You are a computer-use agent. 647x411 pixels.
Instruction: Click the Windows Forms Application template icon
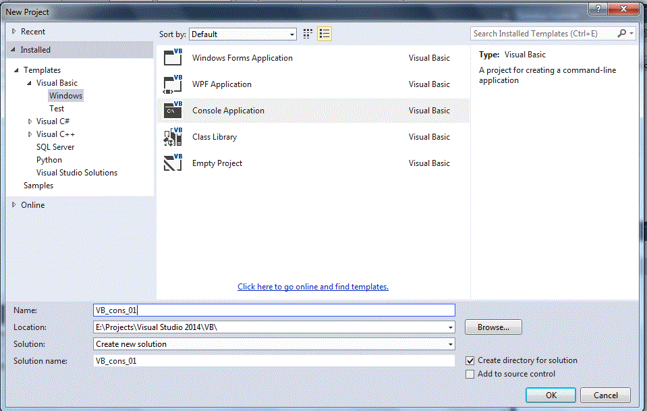coord(173,57)
